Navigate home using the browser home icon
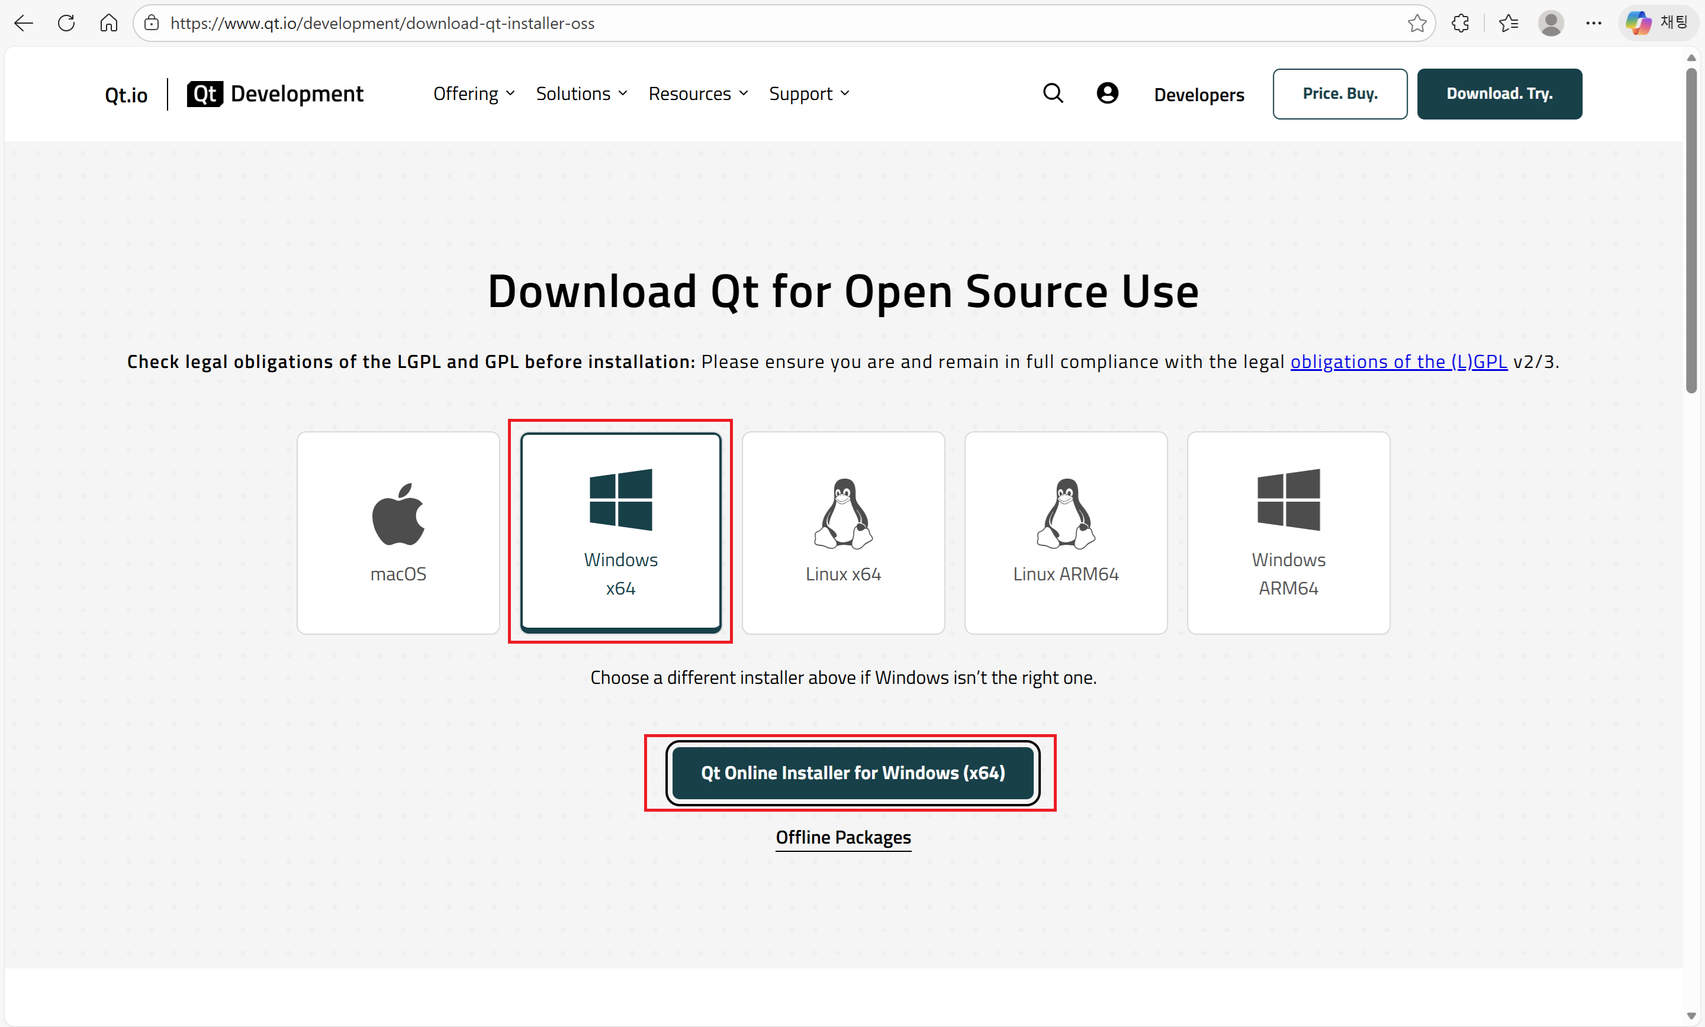Viewport: 1705px width, 1027px height. point(109,23)
